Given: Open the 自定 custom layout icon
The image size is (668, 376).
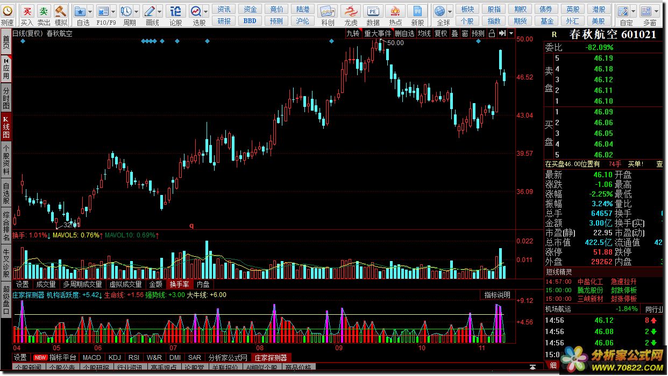Looking at the screenshot, I should coord(623,11).
